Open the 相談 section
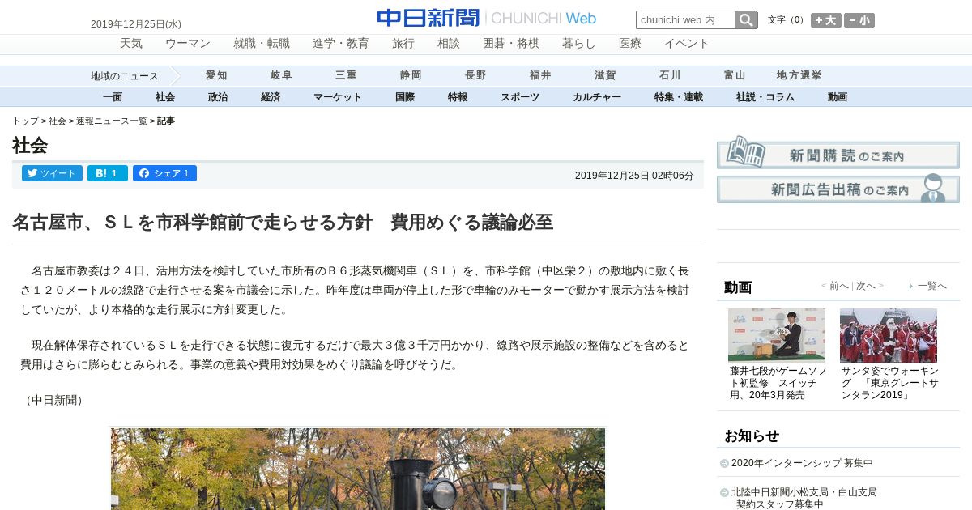The width and height of the screenshot is (972, 510). pyautogui.click(x=449, y=44)
